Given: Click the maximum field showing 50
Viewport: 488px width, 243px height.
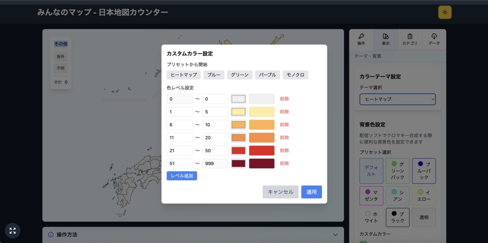Looking at the screenshot, I should (x=215, y=150).
